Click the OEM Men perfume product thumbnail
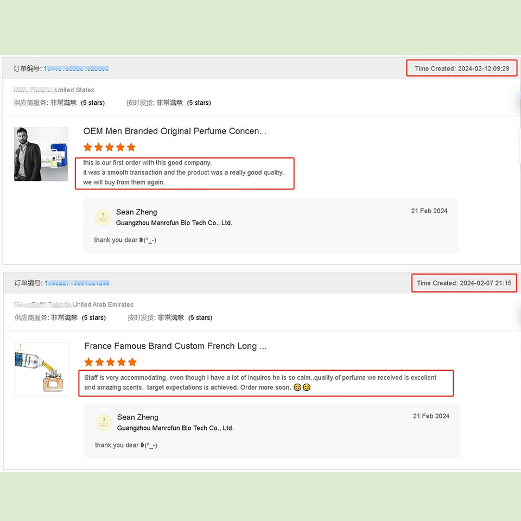 41,154
